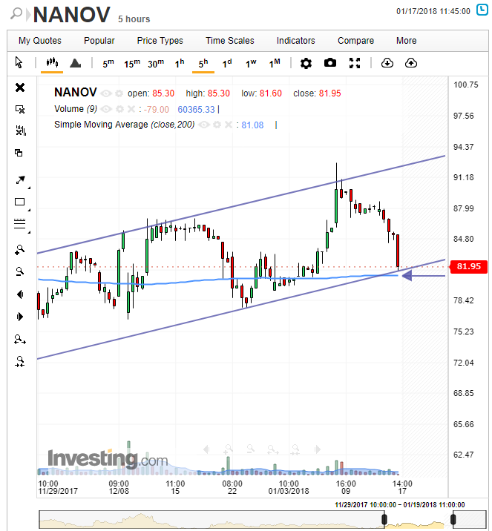Image resolution: width=492 pixels, height=531 pixels.
Task: Zoom in using sidebar magnifier plus
Action: [x=19, y=250]
